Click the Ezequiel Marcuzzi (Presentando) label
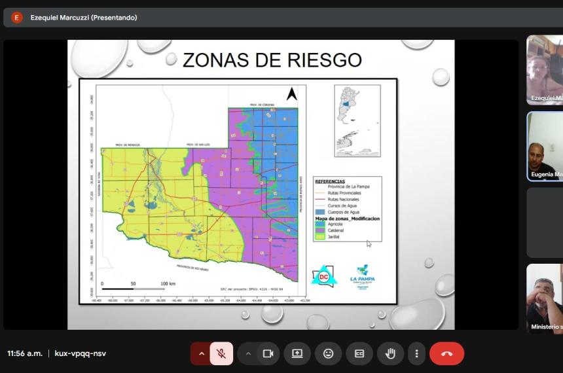 [84, 18]
